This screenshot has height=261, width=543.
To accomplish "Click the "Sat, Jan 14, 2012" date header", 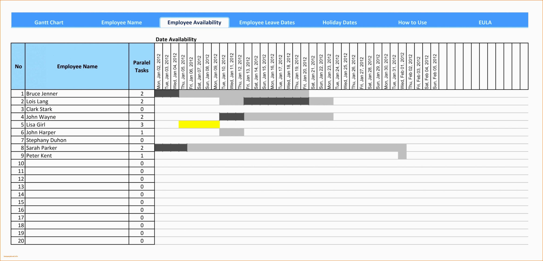I will tap(256, 66).
